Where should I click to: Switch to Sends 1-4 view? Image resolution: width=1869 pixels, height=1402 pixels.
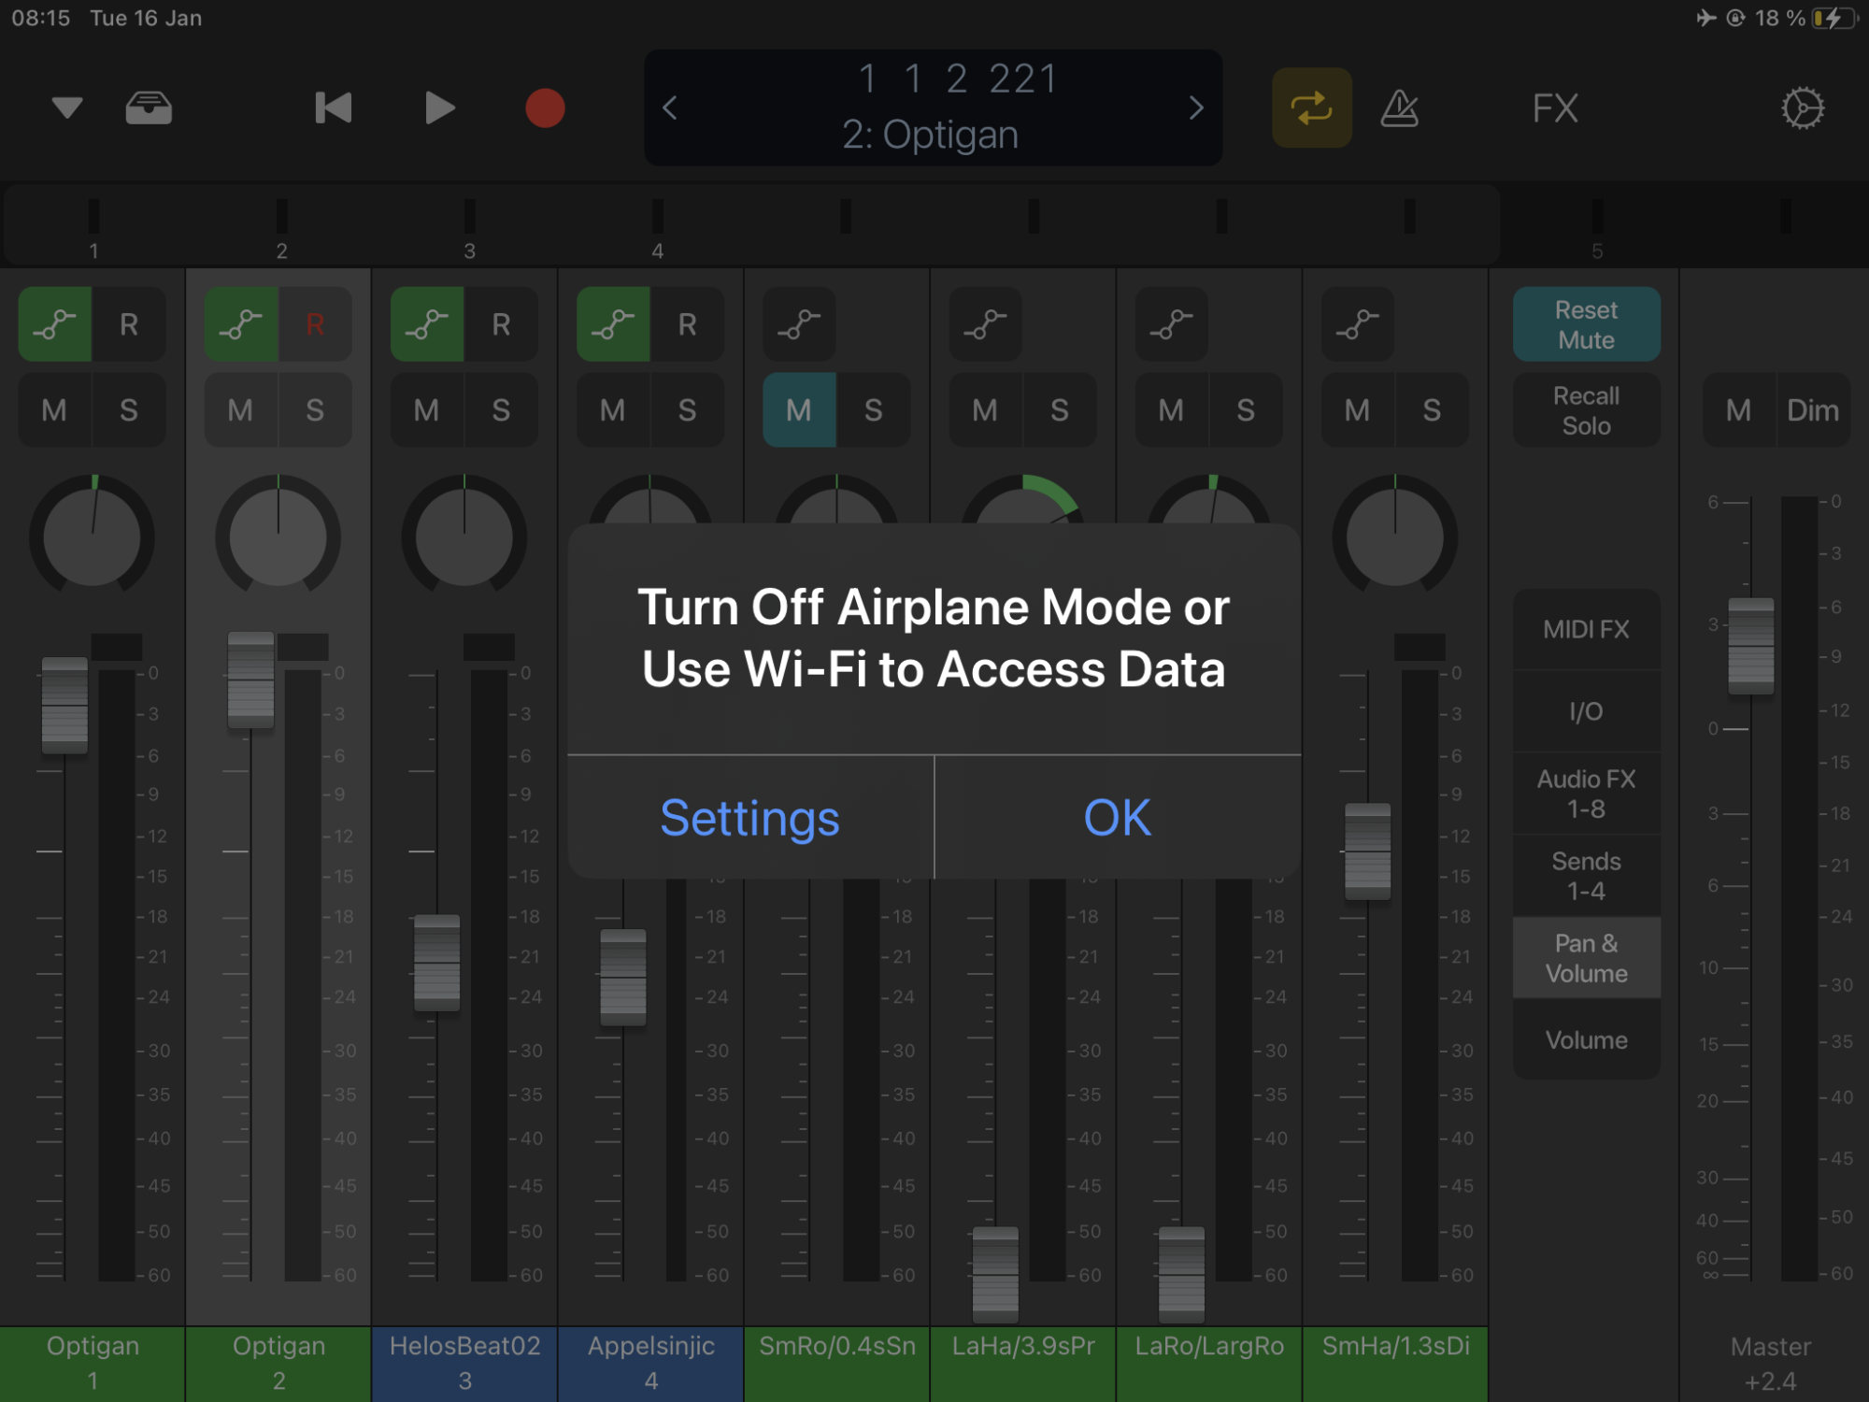click(1586, 876)
